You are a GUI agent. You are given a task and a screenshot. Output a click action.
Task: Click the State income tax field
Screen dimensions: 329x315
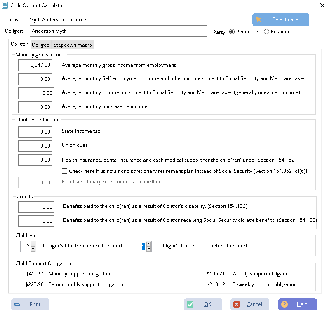35,132
